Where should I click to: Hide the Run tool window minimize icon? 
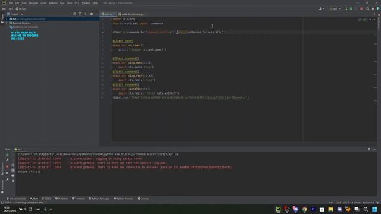tap(374, 149)
